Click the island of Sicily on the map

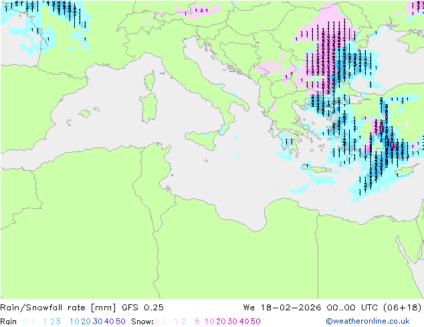[x=203, y=139]
